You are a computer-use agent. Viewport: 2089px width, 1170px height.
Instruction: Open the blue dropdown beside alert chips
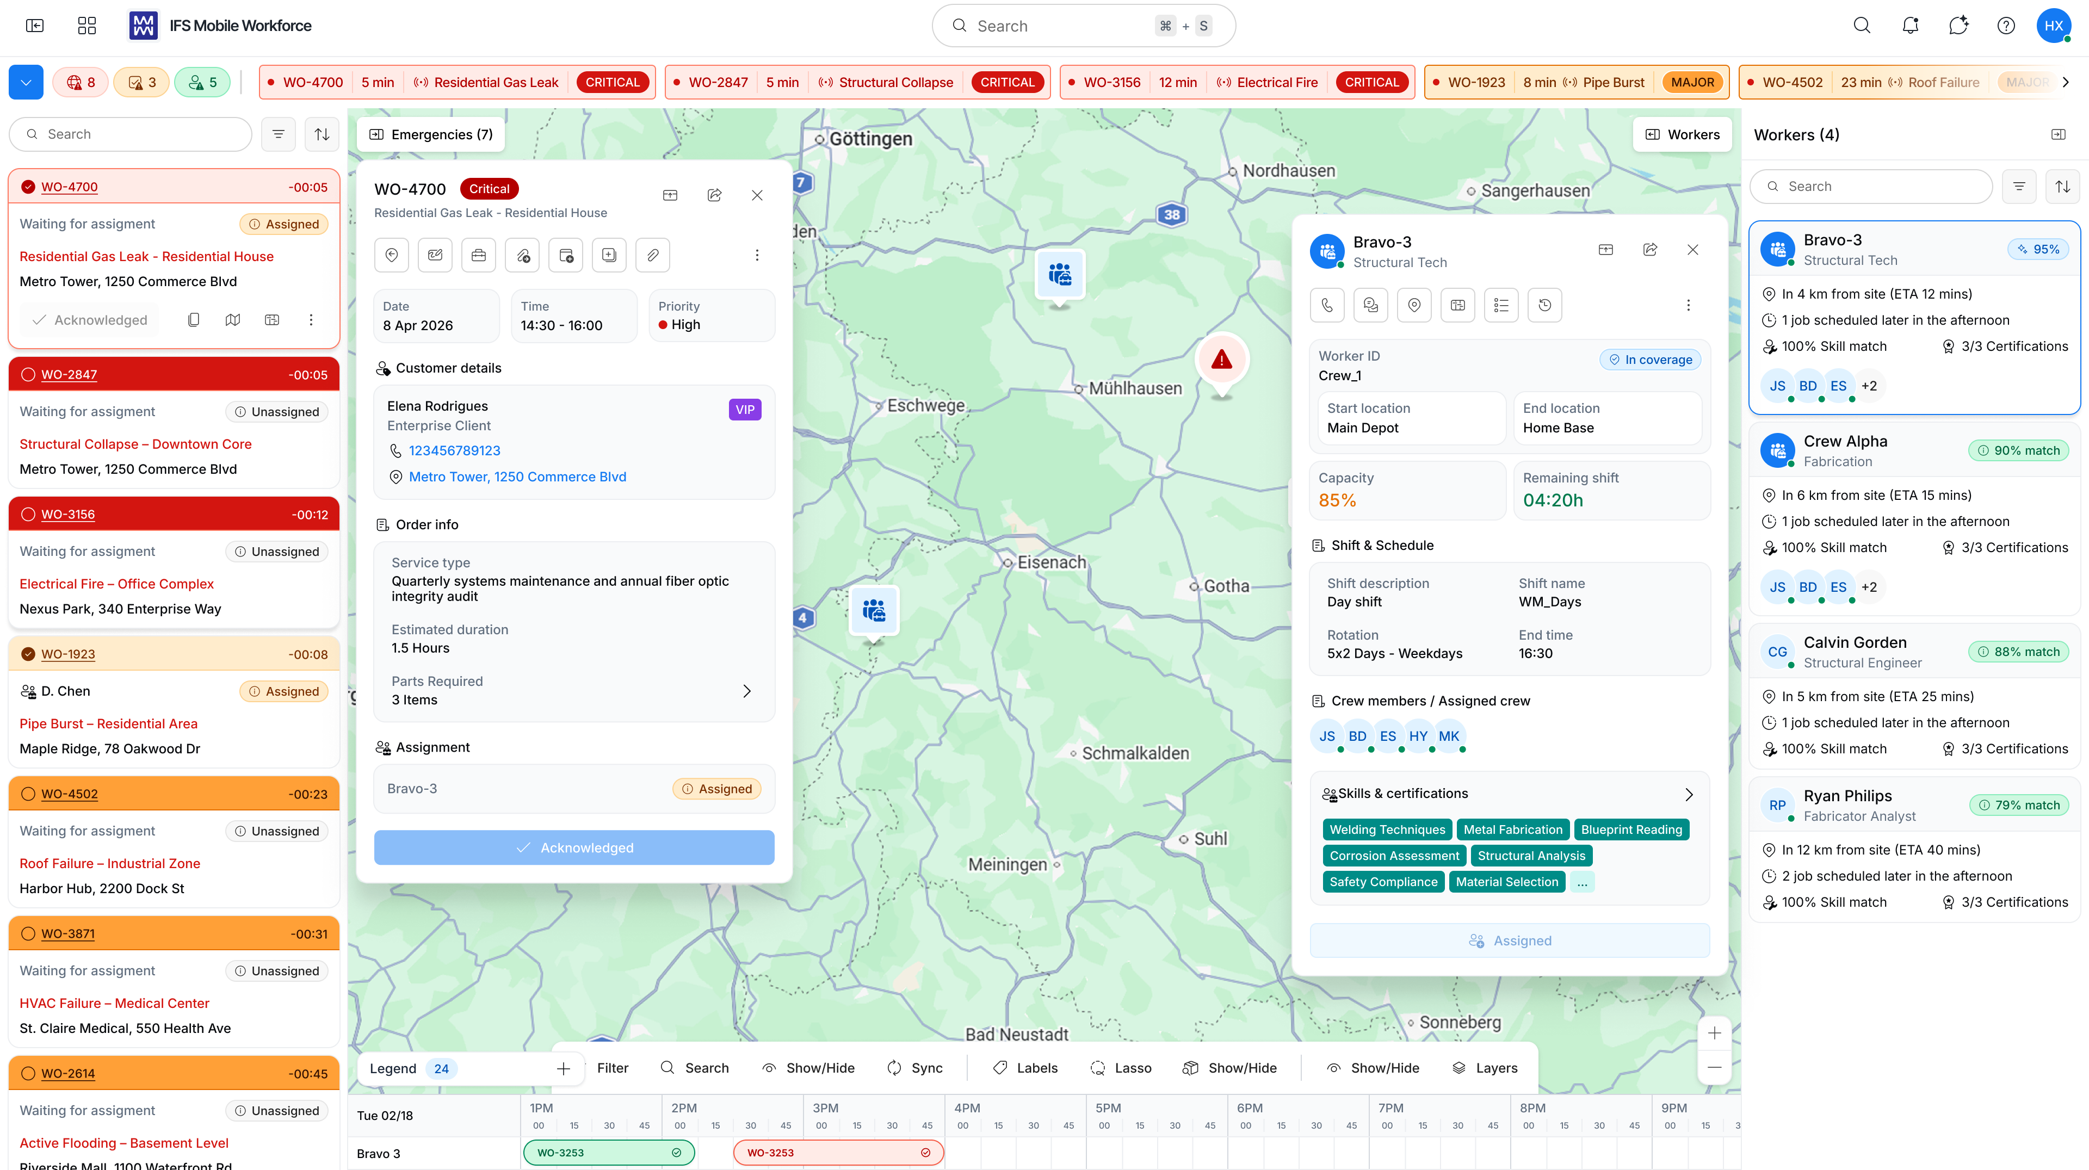click(26, 83)
